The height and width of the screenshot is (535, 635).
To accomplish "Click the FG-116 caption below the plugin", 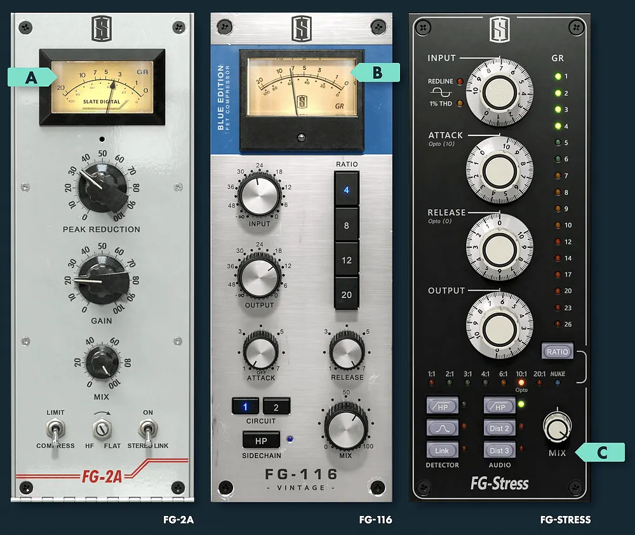I will 375,520.
